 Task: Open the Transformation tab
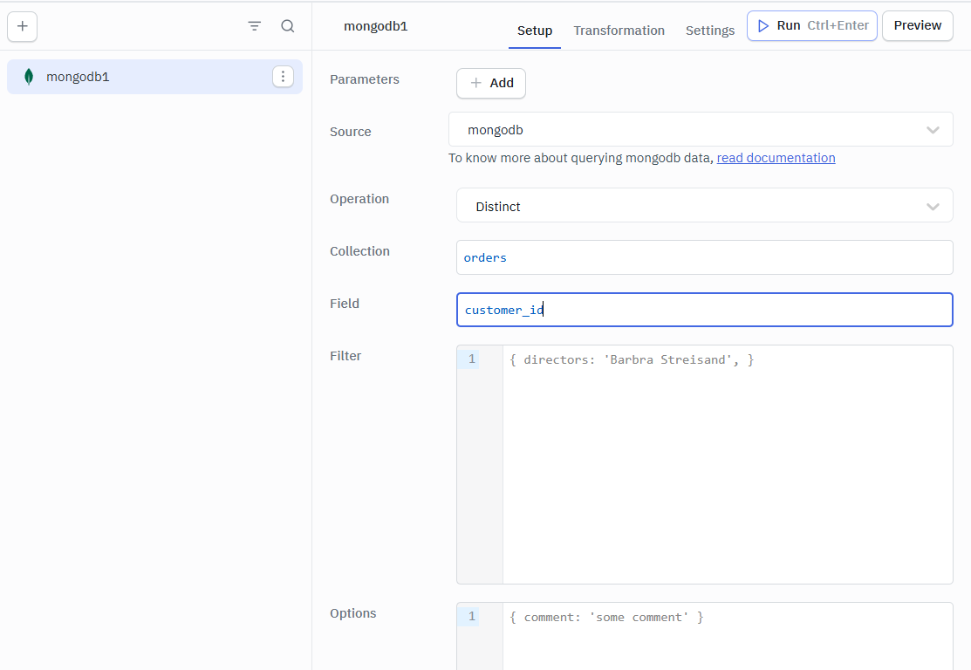pos(619,31)
